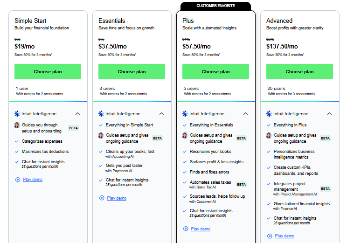Click 'Everything in Essentials' feature text
347x243 pixels.
[211, 125]
